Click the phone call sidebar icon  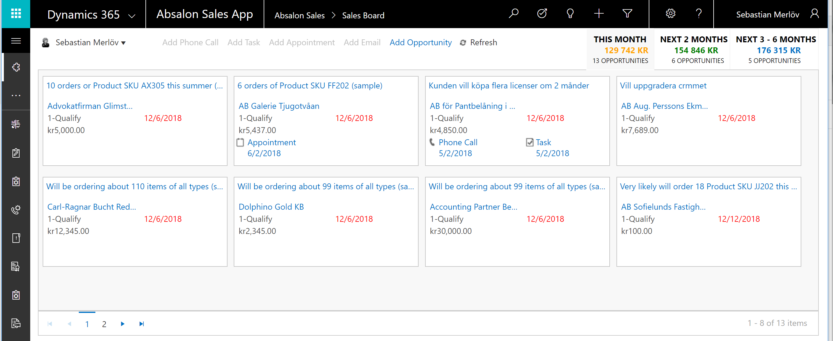pos(16,210)
